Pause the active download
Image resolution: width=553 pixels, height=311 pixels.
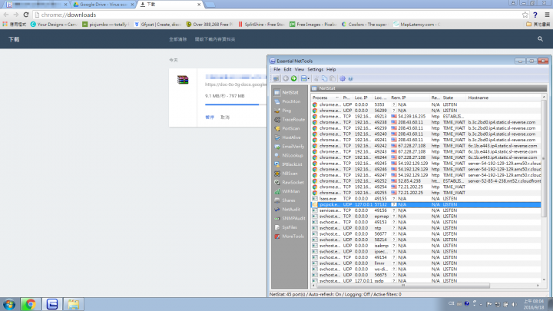coord(210,117)
